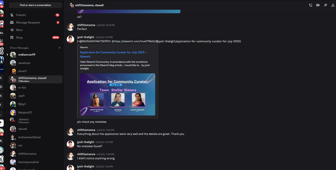The image size is (336, 170).
Task: Open the Team Stellar Sisters embed image
Action: [118, 94]
